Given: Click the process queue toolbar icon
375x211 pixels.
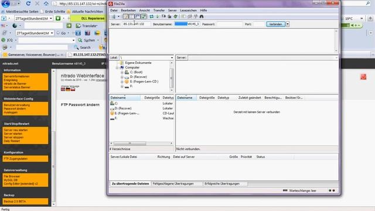Looking at the screenshot, I should pos(158,16).
